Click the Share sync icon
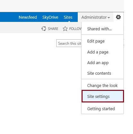Screen dimensions: 133x134 click(44, 29)
